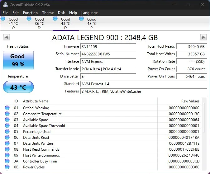Click status orb for Available Spare row
210x174 pixels.
point(7,120)
